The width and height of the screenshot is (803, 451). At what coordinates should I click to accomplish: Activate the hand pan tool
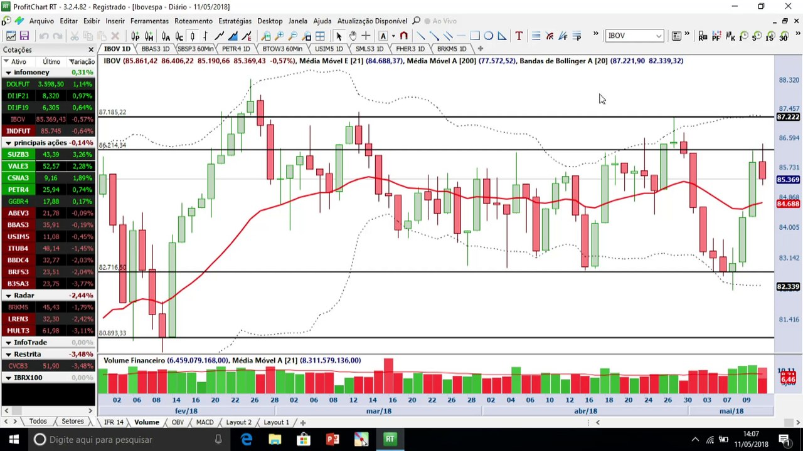click(x=353, y=36)
